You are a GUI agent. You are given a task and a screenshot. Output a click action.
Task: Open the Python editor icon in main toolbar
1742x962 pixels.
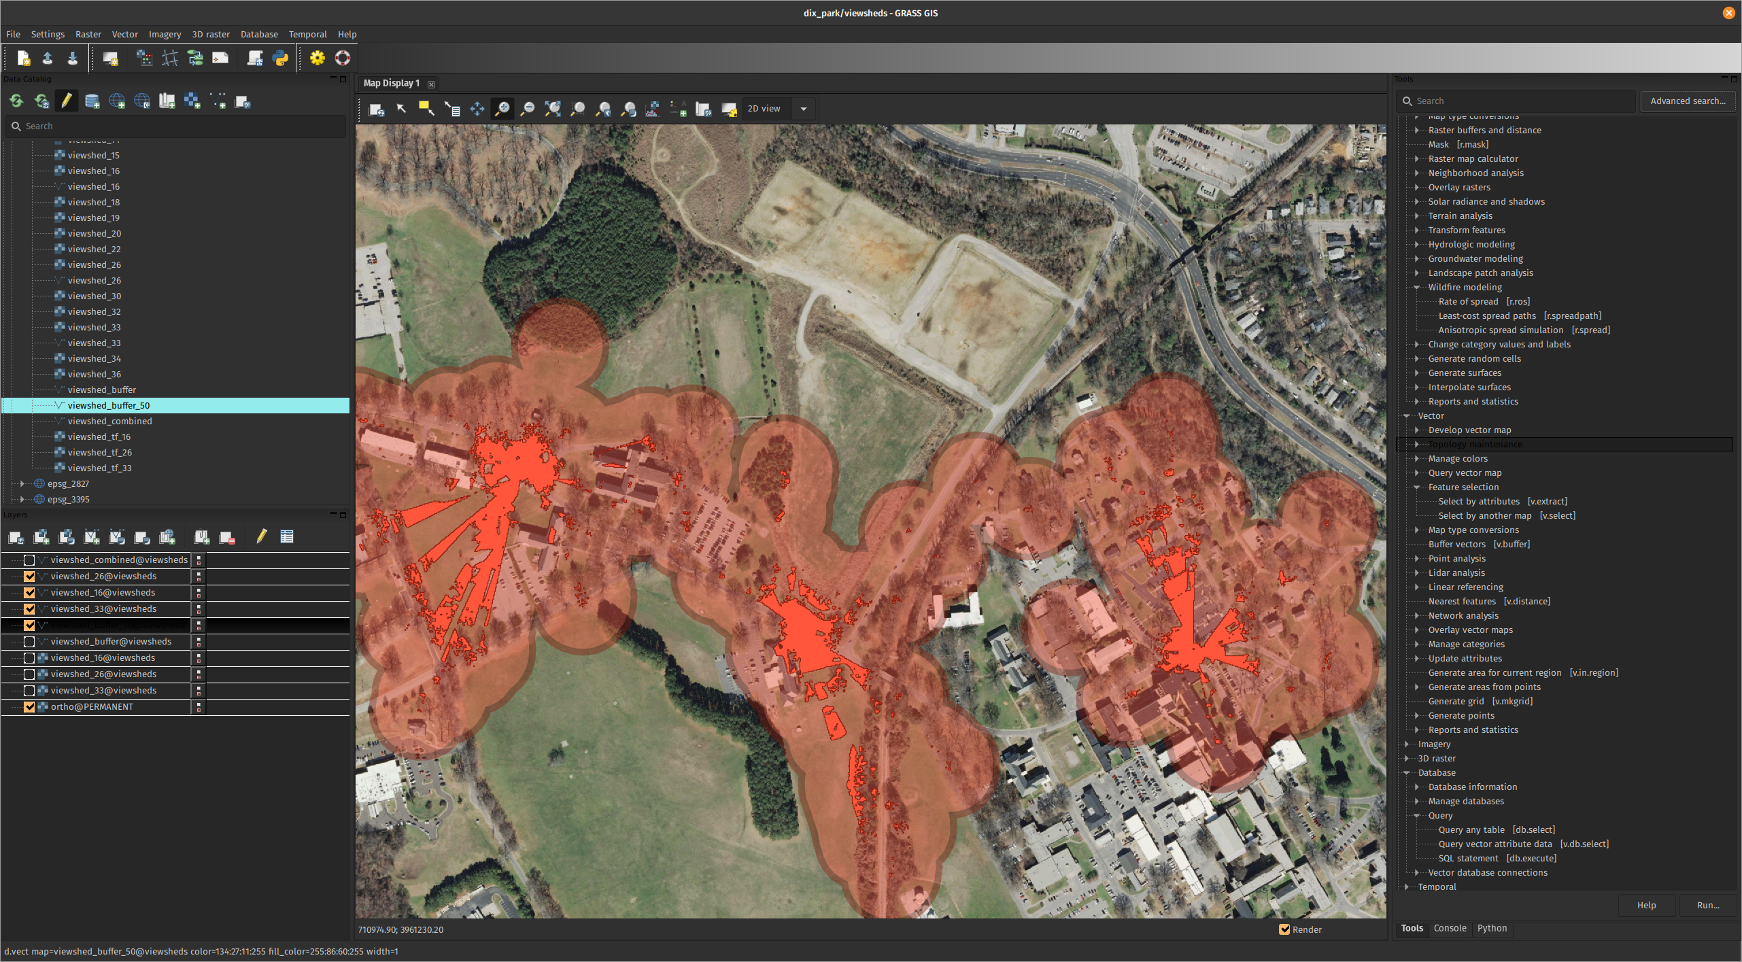pos(280,58)
